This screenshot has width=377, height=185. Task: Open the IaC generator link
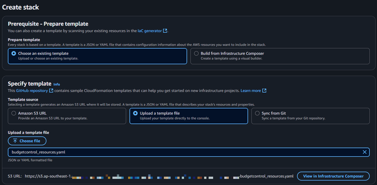coord(150,31)
